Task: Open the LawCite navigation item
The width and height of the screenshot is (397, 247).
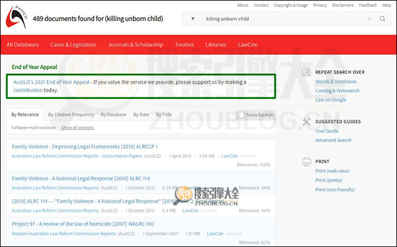Action: [248, 45]
